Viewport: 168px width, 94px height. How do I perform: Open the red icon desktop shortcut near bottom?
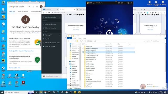point(23,83)
